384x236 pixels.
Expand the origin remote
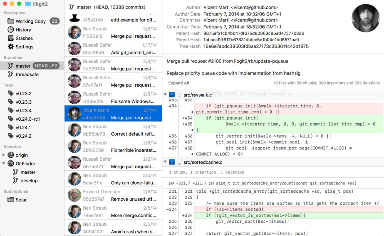[x=4, y=155]
